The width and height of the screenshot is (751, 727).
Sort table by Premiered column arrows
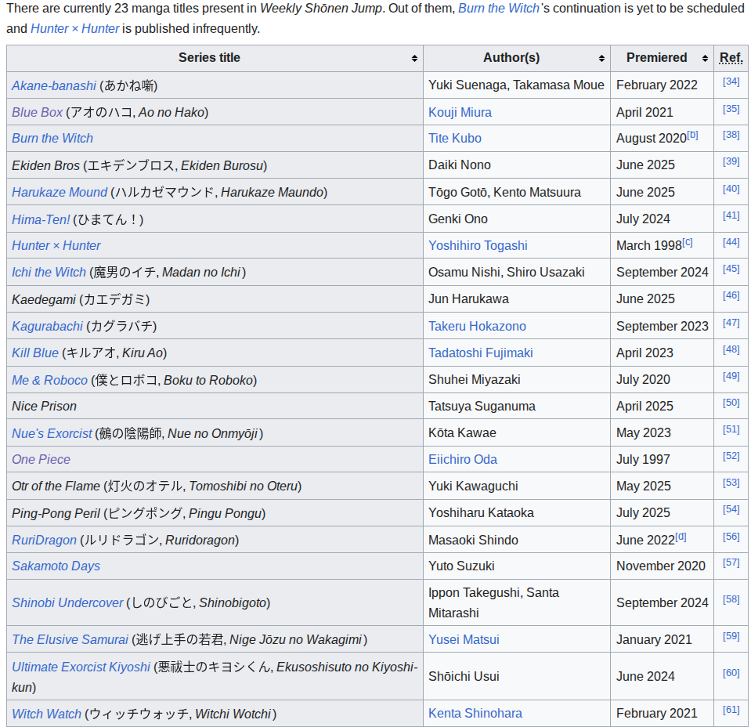point(705,59)
